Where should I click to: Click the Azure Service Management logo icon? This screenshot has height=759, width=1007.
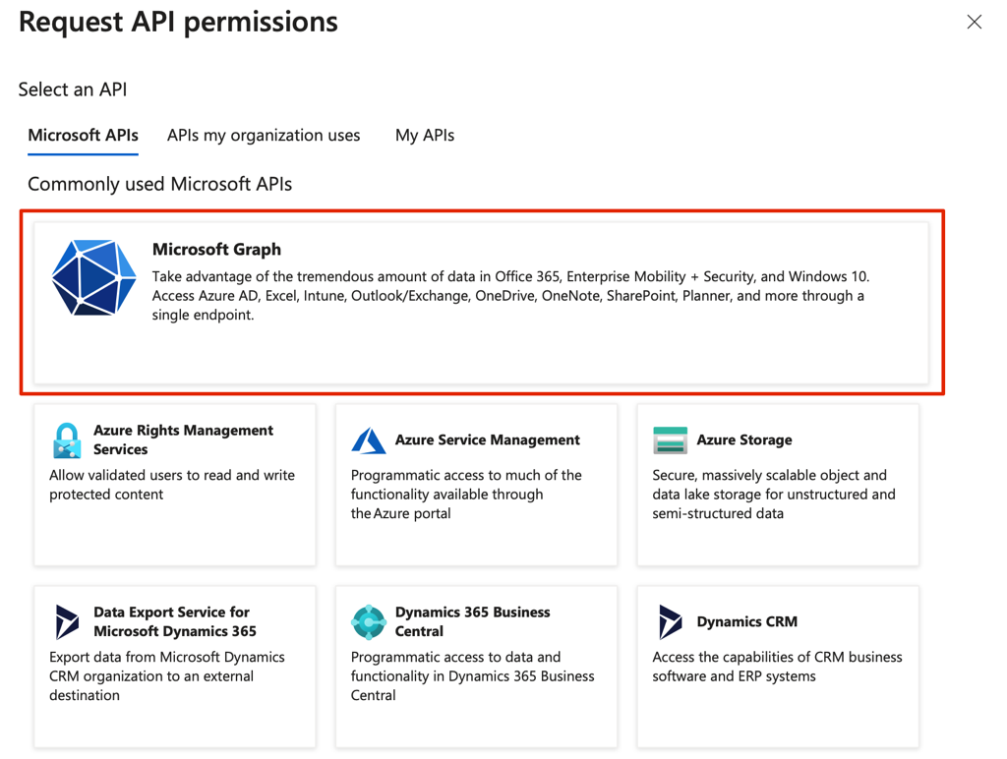(x=369, y=440)
